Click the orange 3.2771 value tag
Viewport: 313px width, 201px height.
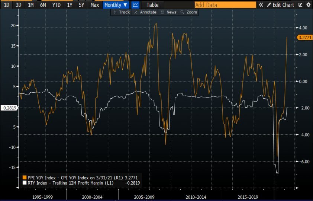coord(304,37)
